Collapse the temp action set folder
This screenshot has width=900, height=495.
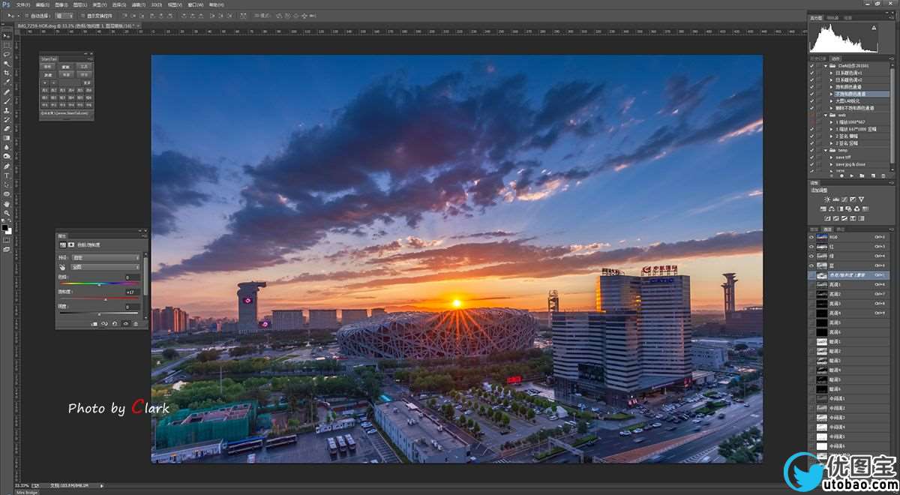point(825,150)
